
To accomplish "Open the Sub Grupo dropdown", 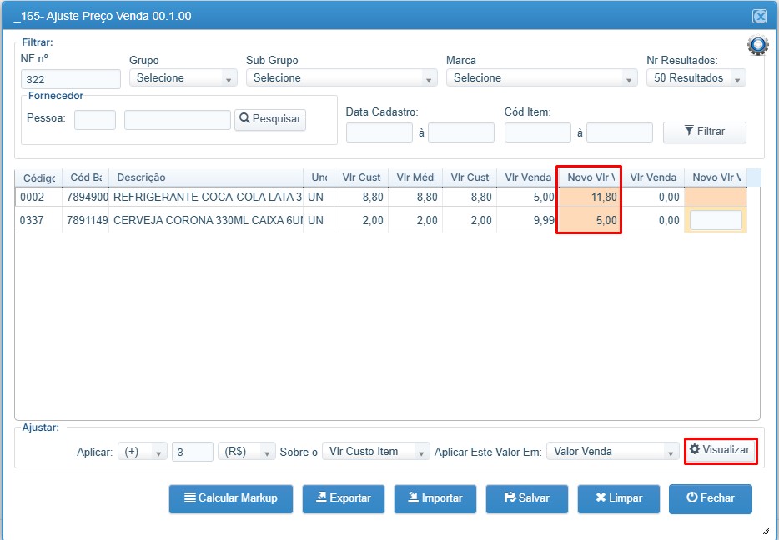I will tap(342, 78).
